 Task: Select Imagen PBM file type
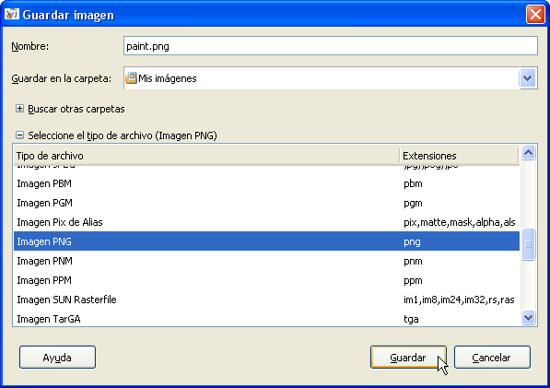[266, 183]
